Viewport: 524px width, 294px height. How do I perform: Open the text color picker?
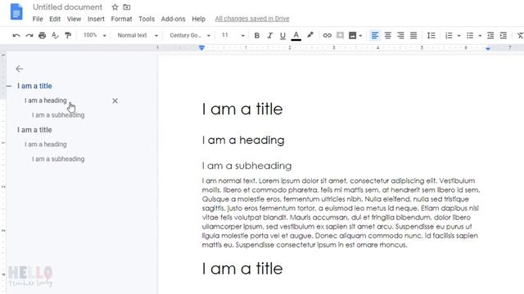(296, 35)
